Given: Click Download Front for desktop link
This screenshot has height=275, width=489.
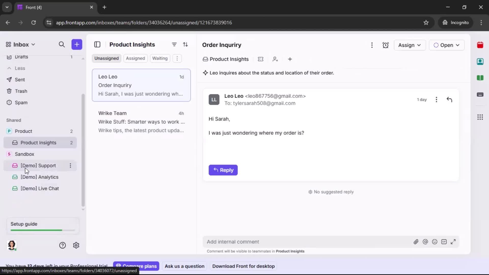Looking at the screenshot, I should [243, 266].
